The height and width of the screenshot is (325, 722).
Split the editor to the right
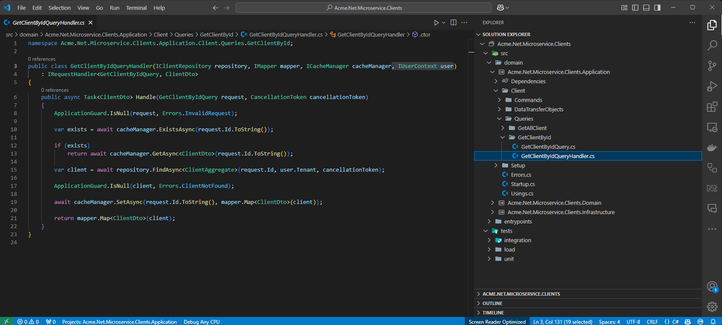pyautogui.click(x=453, y=23)
